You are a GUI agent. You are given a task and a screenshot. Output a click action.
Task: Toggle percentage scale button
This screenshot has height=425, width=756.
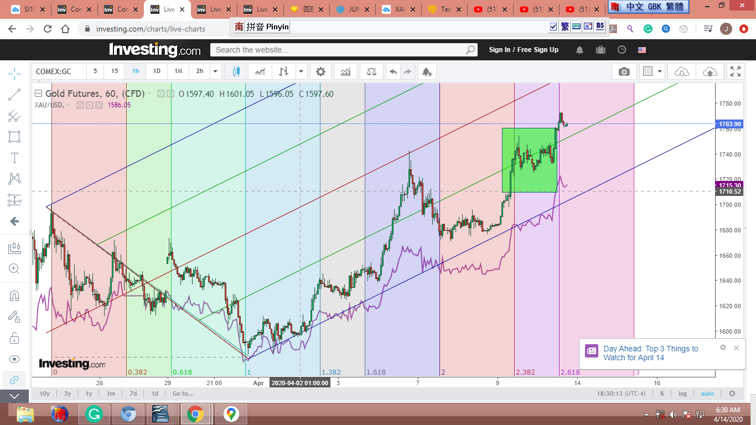click(661, 393)
